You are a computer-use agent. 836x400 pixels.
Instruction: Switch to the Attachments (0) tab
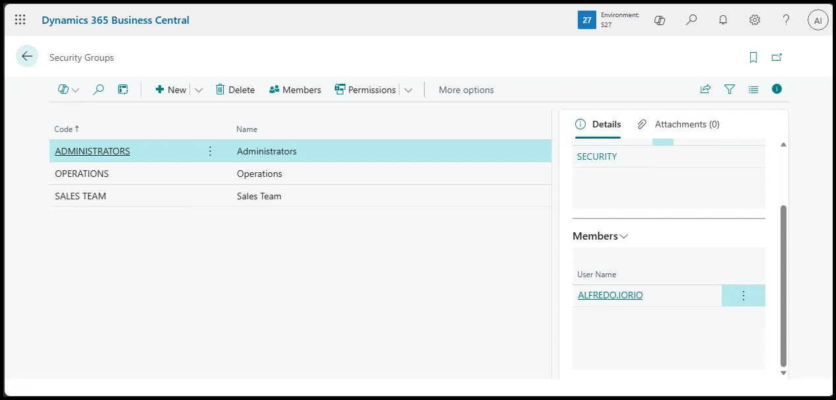[679, 124]
